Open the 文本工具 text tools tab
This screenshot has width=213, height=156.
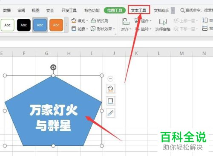coord(139,10)
